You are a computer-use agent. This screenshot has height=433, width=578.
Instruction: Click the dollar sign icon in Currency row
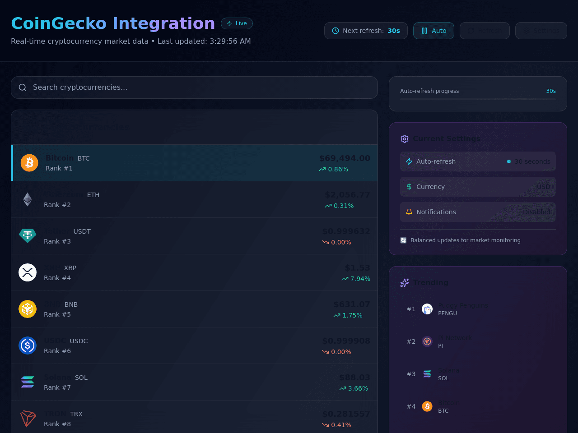(x=409, y=187)
